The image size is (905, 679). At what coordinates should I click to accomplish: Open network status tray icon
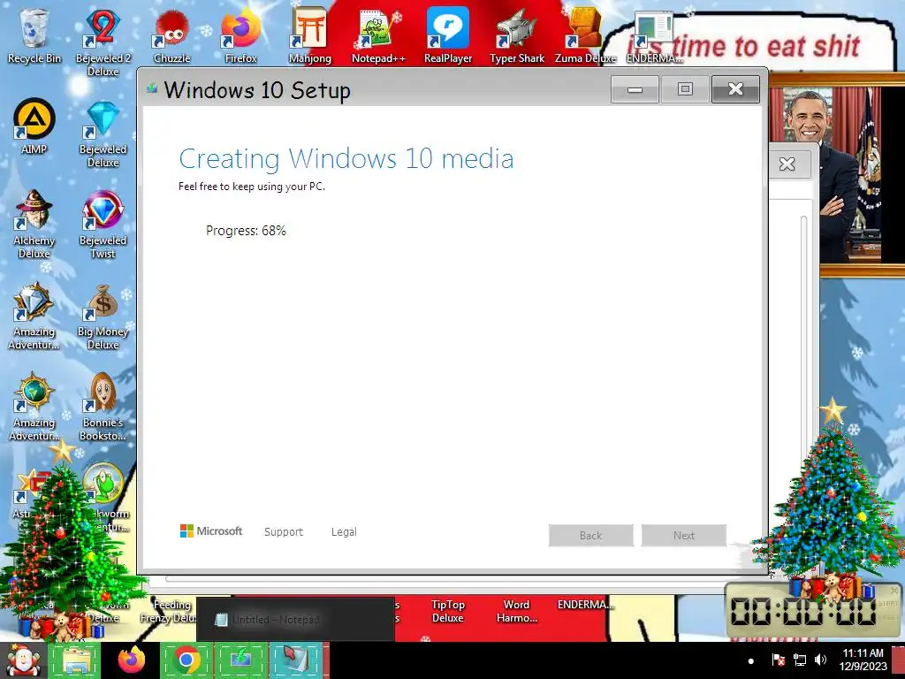point(800,660)
